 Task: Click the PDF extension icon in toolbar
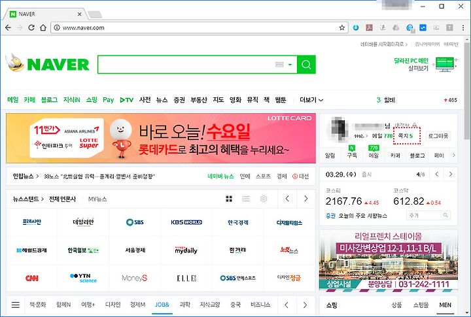click(369, 27)
